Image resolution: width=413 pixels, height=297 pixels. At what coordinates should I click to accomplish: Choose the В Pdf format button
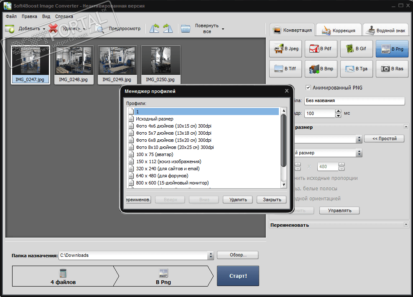coord(321,49)
